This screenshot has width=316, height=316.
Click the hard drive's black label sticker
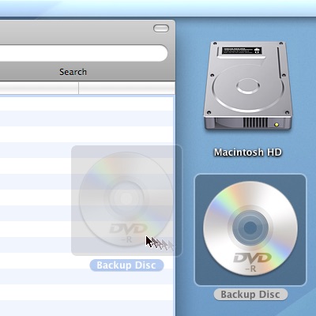point(242,51)
